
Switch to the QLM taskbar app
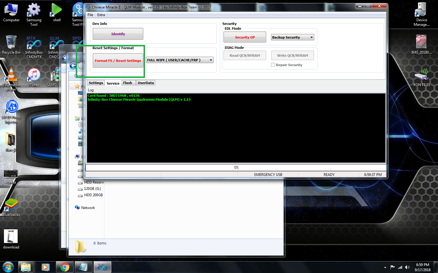pos(103,267)
